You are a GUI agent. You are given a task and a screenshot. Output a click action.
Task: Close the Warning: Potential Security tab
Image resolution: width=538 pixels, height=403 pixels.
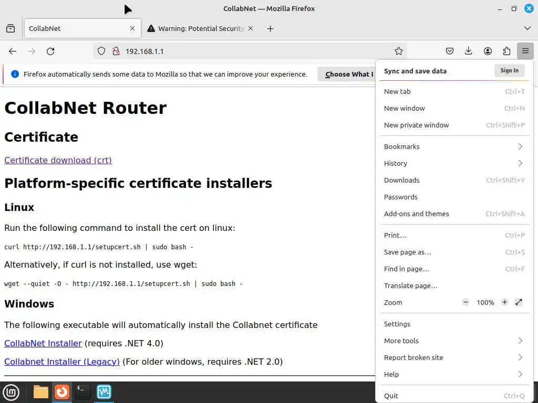pos(251,28)
